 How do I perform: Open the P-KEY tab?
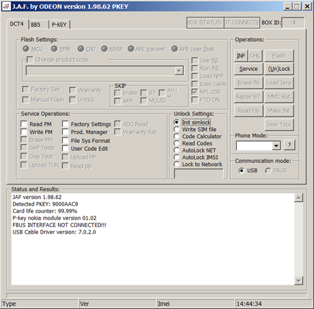point(60,24)
